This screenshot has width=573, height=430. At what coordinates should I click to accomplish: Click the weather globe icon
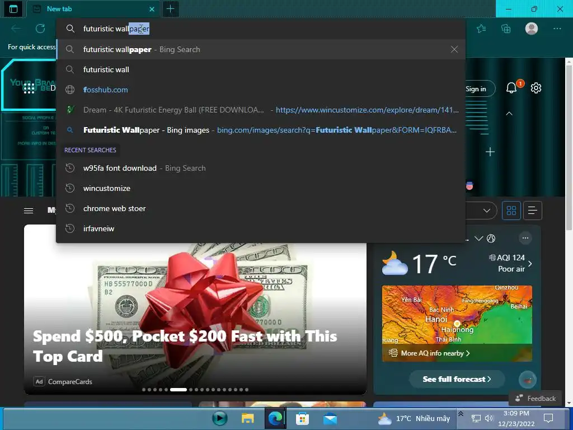click(x=491, y=239)
